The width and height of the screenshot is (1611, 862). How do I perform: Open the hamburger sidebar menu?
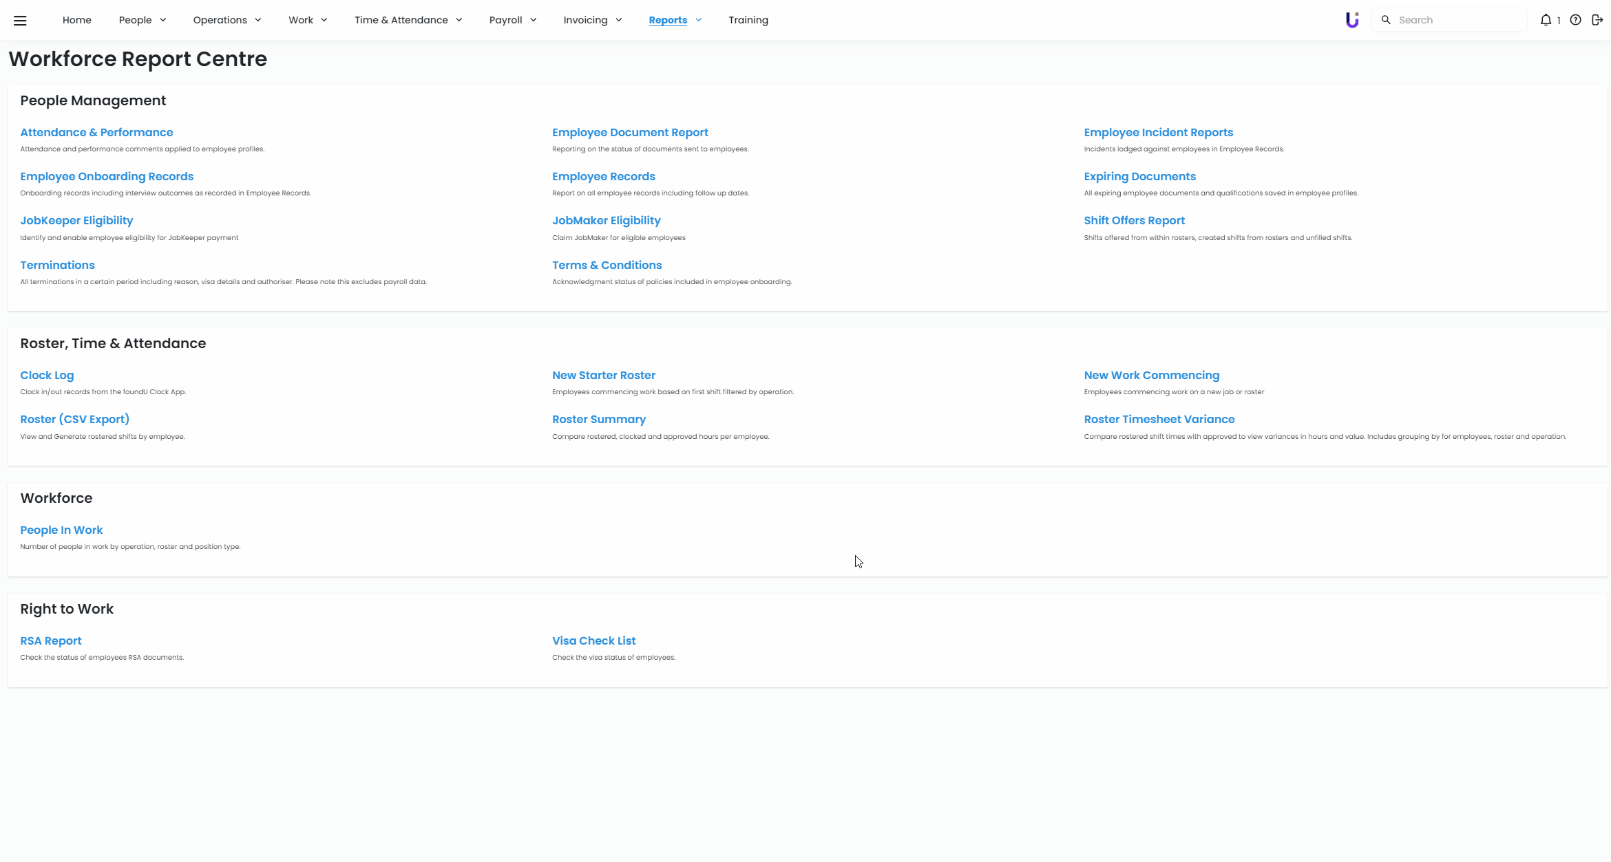tap(20, 21)
